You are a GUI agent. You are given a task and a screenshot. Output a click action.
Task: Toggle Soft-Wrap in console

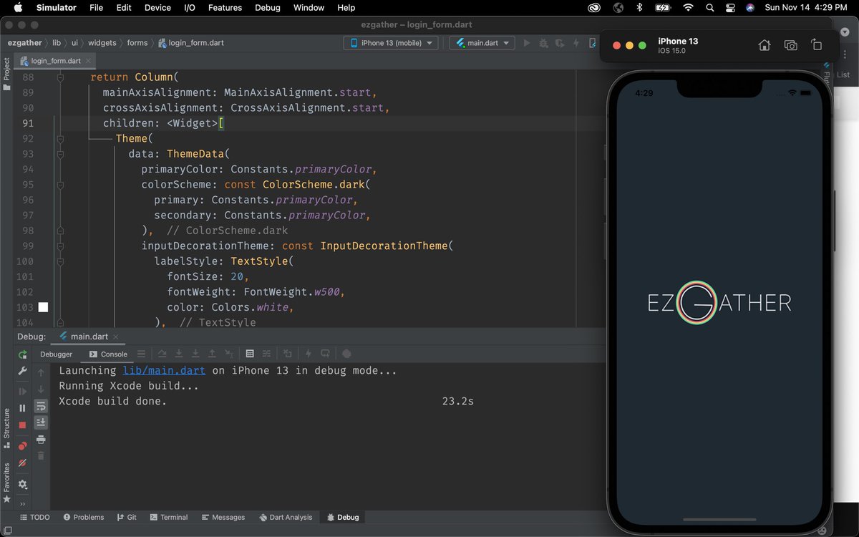pyautogui.click(x=41, y=406)
